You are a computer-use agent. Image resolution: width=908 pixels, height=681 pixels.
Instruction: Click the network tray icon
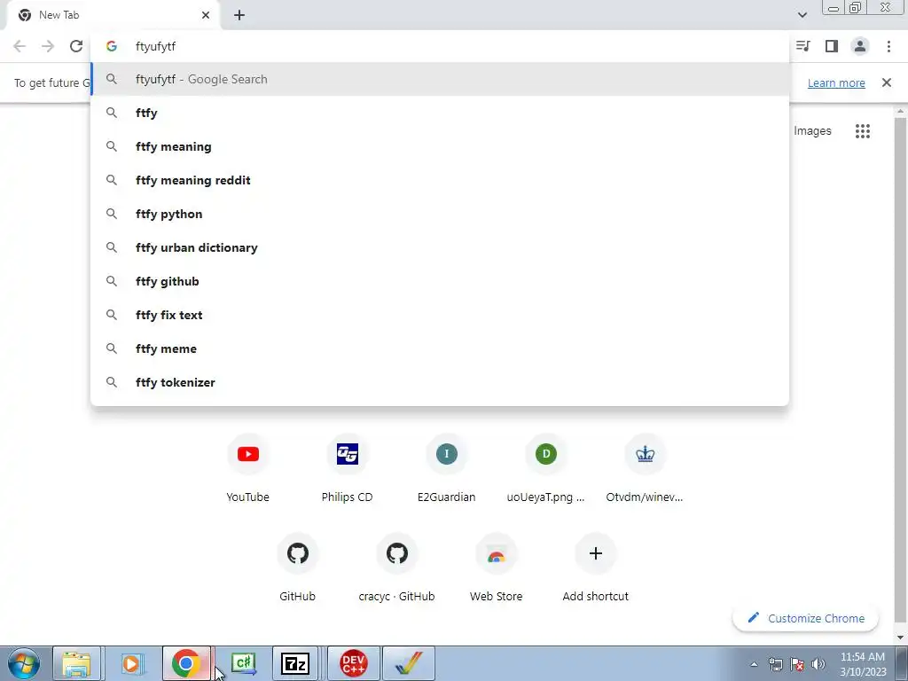pos(775,664)
